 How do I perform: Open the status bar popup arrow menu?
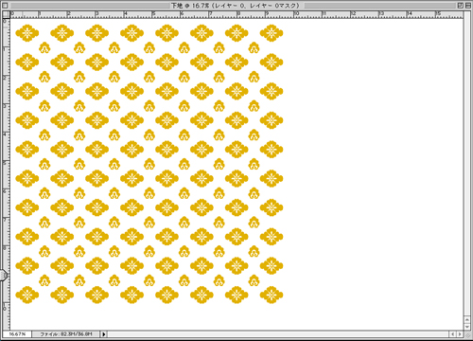point(104,334)
